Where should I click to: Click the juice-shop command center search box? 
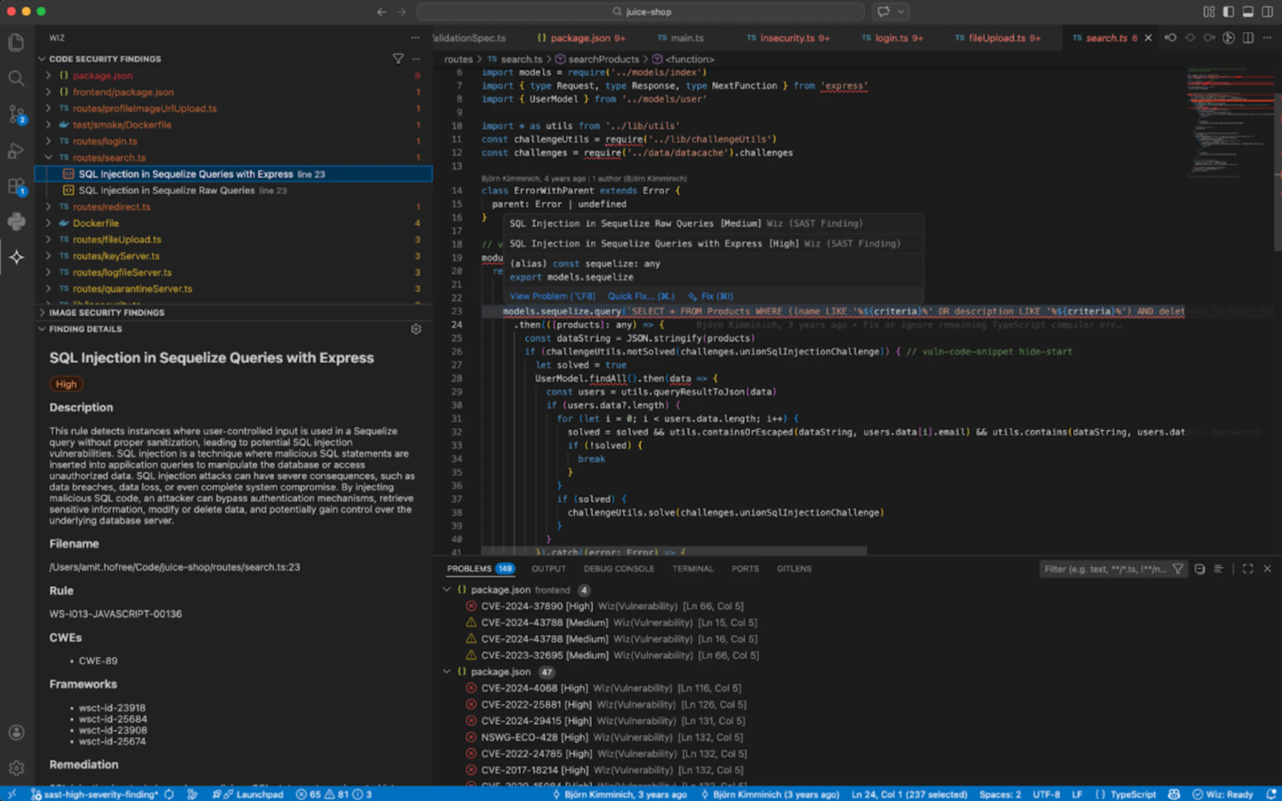(x=641, y=11)
